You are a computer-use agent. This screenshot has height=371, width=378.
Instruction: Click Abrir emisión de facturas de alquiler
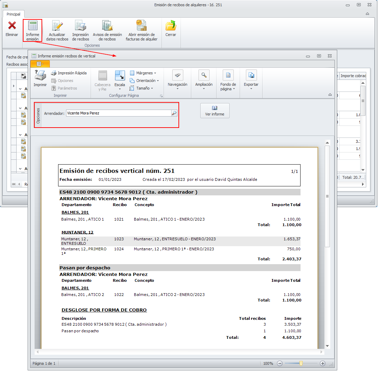(x=141, y=31)
